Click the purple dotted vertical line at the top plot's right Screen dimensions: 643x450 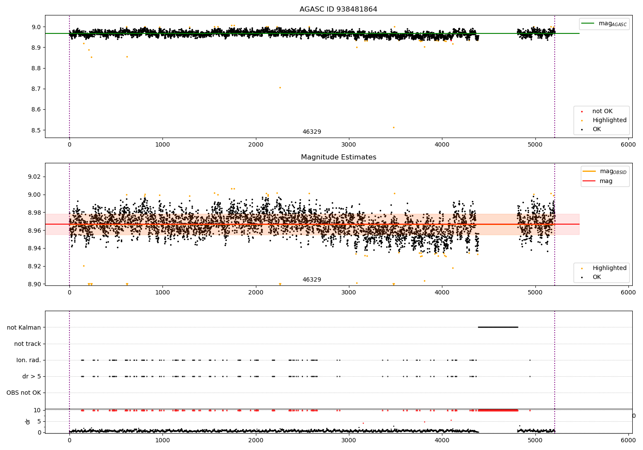pyautogui.click(x=555, y=76)
